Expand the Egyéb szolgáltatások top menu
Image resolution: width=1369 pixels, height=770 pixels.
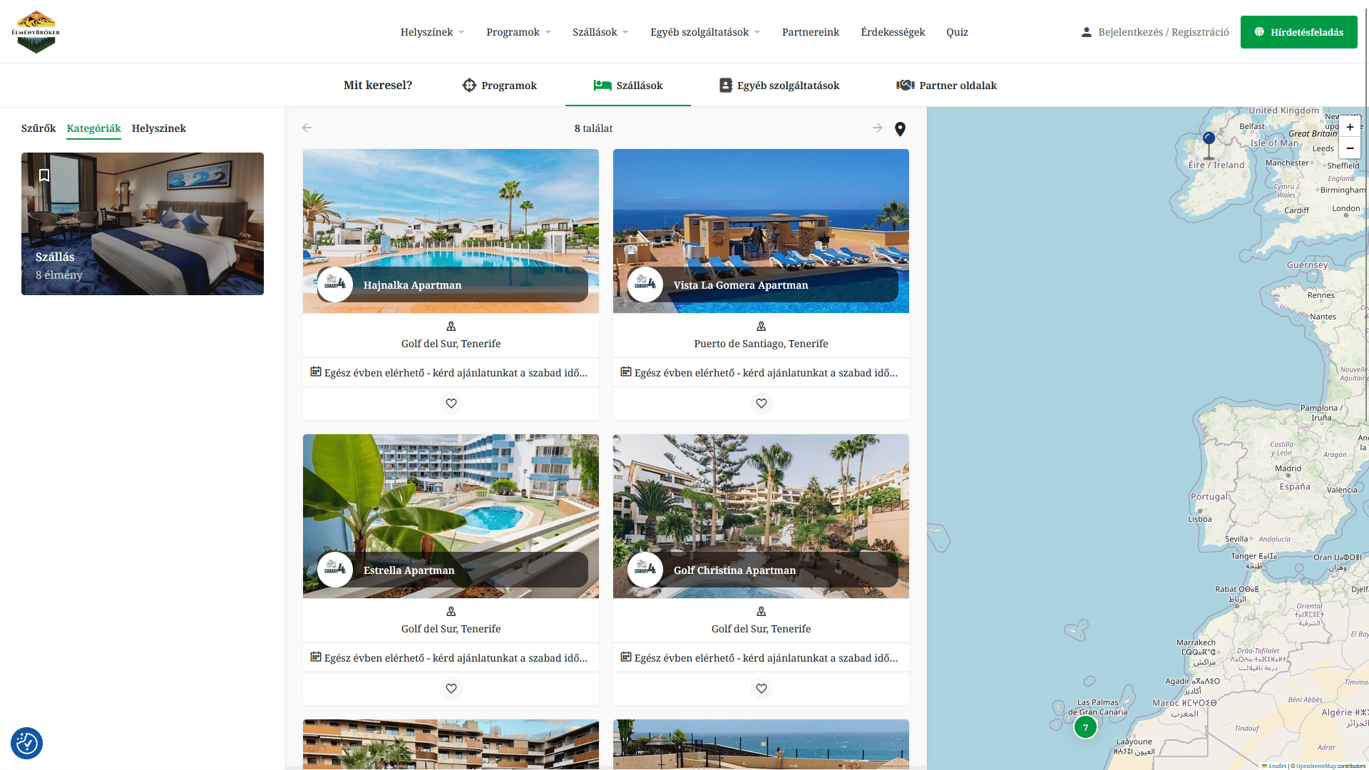(x=705, y=32)
